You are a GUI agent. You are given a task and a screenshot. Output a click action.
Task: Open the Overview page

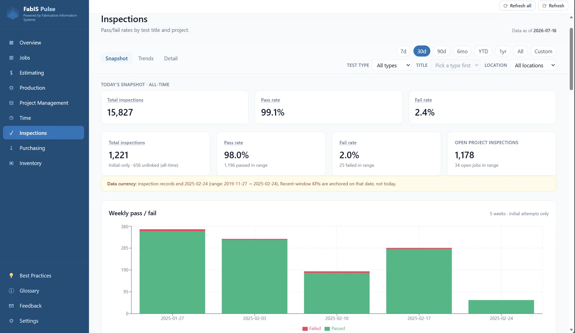click(43, 43)
